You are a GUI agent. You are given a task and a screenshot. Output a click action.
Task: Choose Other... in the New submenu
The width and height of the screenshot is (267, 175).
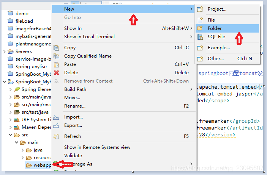tap(228, 59)
